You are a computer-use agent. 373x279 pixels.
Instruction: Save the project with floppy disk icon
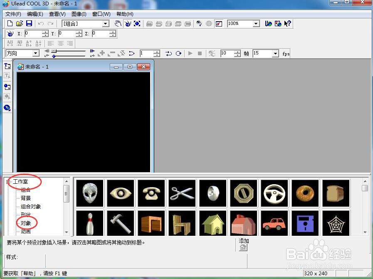click(x=29, y=23)
